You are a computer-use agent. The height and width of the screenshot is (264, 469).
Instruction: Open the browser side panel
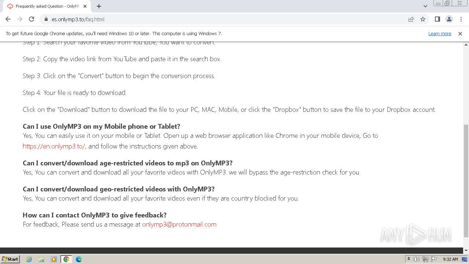(x=437, y=19)
